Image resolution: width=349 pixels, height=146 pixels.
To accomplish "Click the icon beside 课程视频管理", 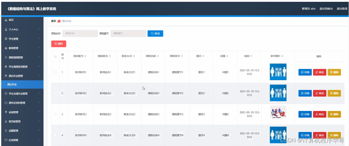I will (x=6, y=57).
